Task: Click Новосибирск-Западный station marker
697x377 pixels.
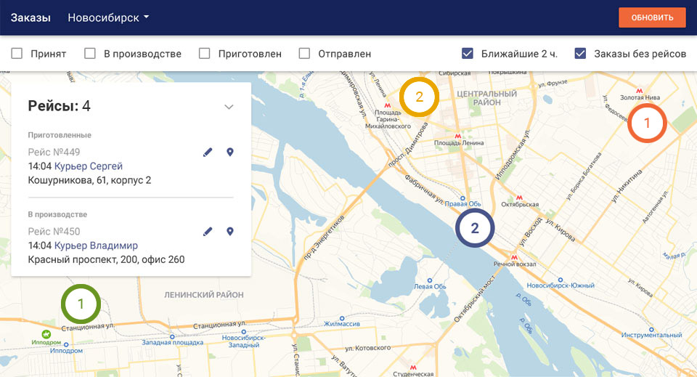Action: click(x=244, y=332)
